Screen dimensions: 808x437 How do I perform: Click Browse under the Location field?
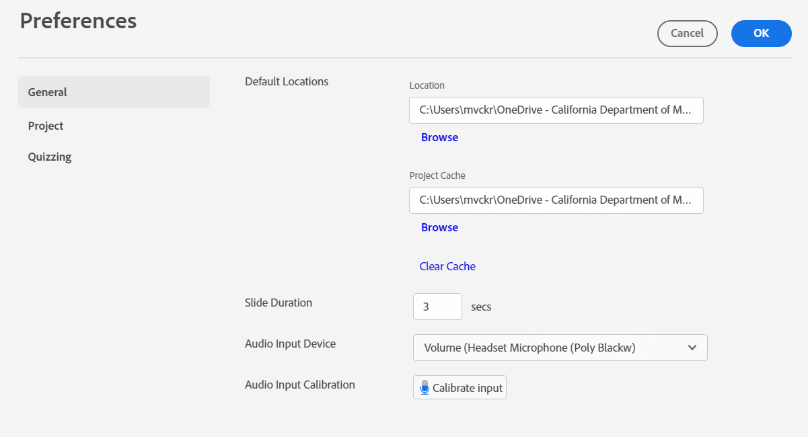pos(439,137)
